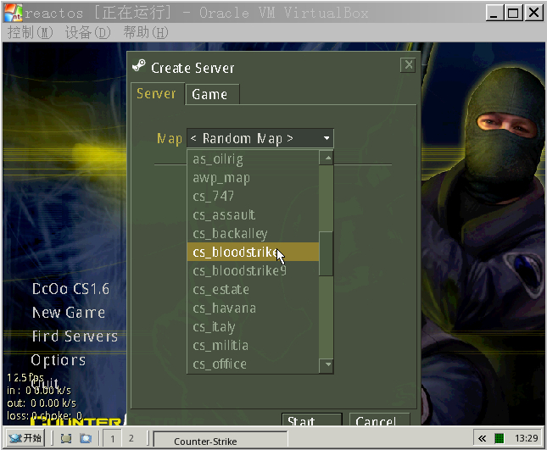This screenshot has height=450, width=547.
Task: Click green network tray icon
Action: (500, 438)
